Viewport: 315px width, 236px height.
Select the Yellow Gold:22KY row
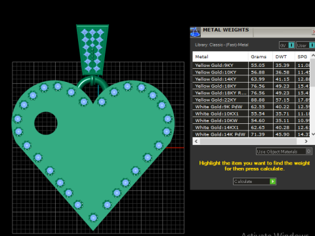pos(251,100)
